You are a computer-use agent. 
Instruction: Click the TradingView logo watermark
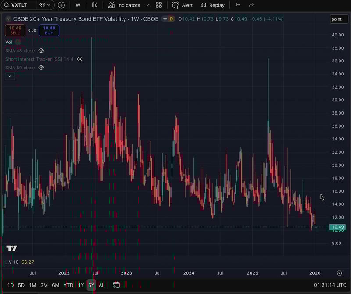tap(11, 248)
